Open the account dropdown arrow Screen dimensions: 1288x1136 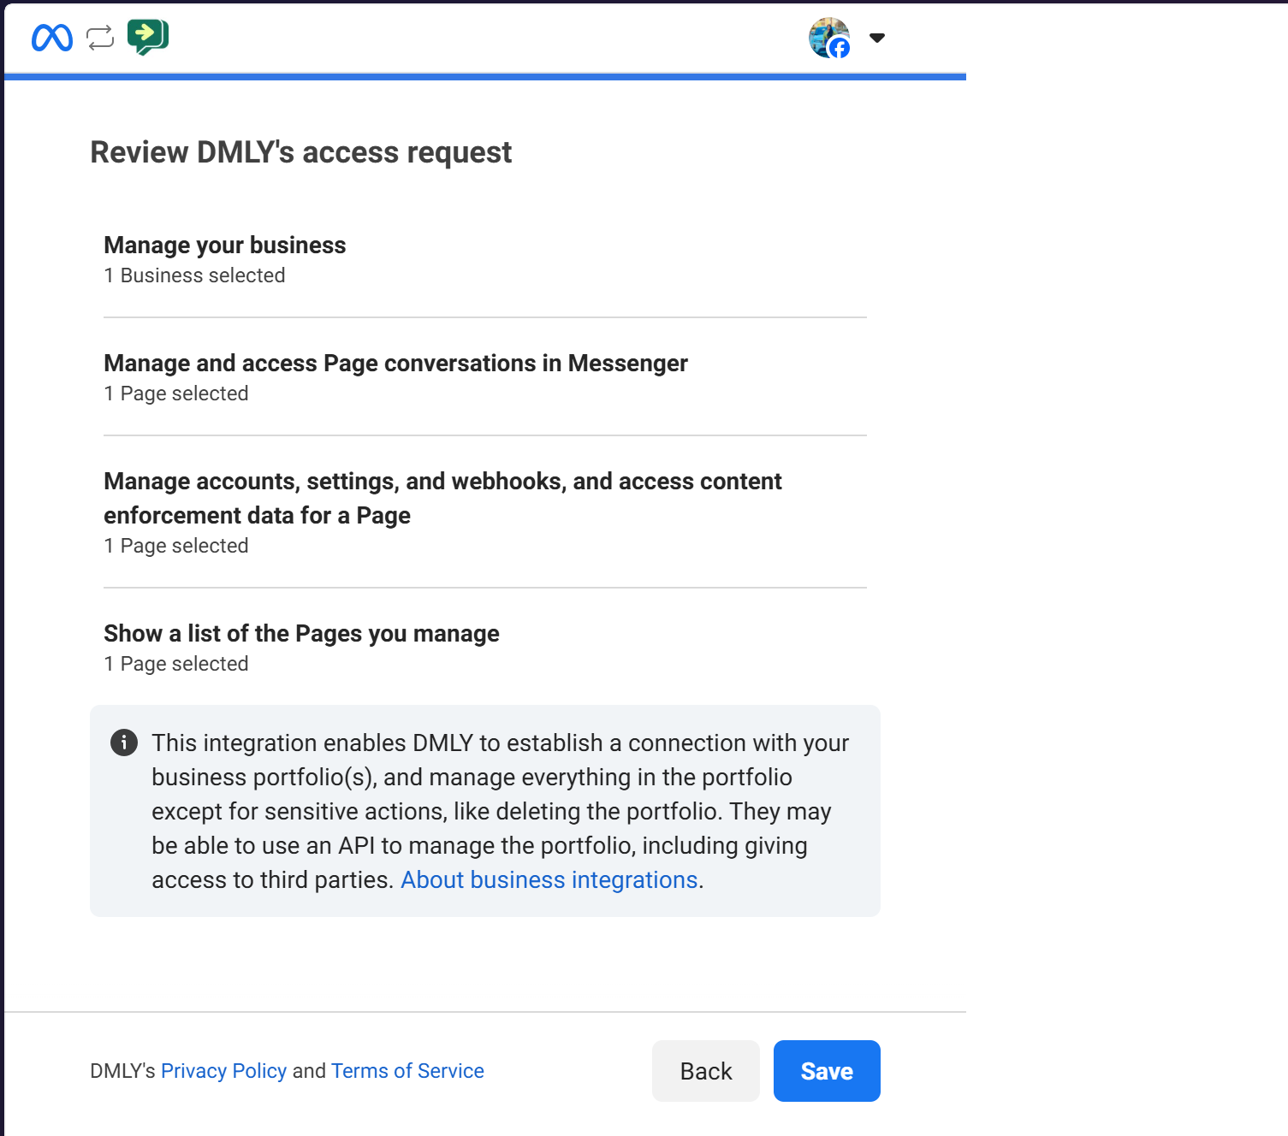877,38
